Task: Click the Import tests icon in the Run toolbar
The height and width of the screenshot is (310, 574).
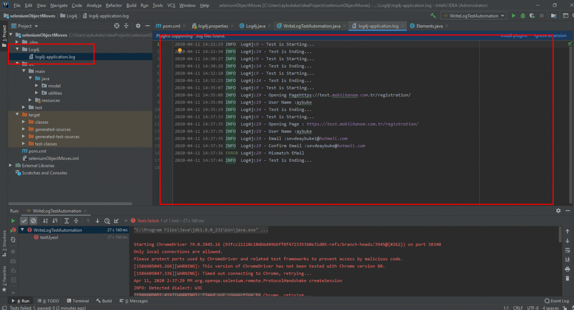Action: 117,221
